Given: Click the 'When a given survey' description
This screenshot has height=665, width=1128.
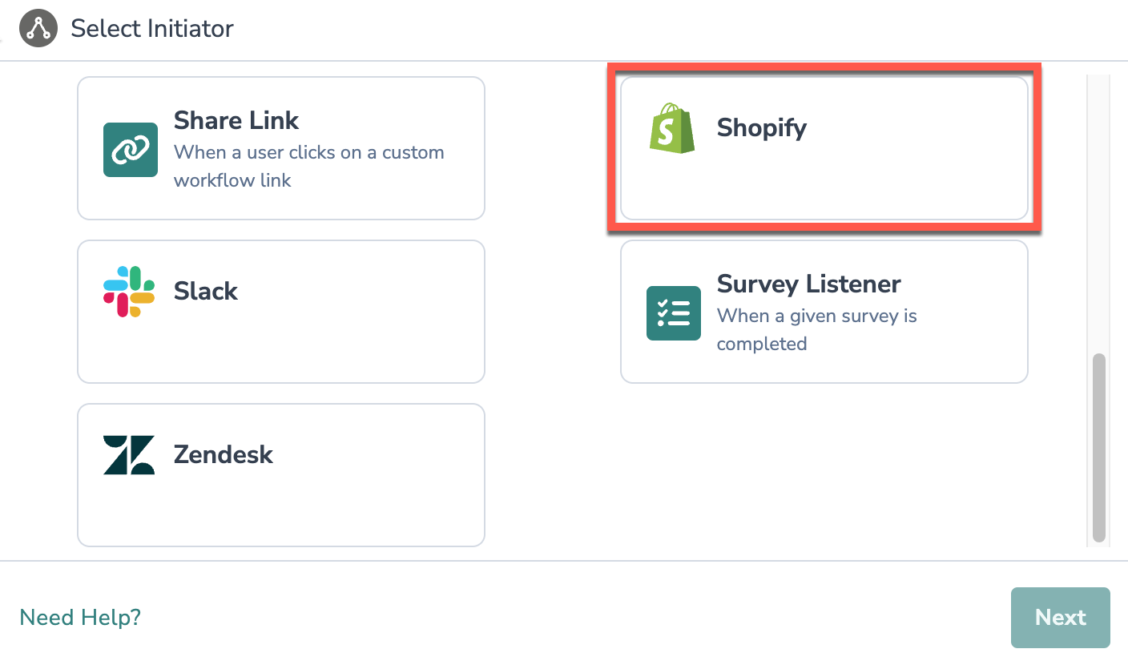Looking at the screenshot, I should tap(816, 329).
